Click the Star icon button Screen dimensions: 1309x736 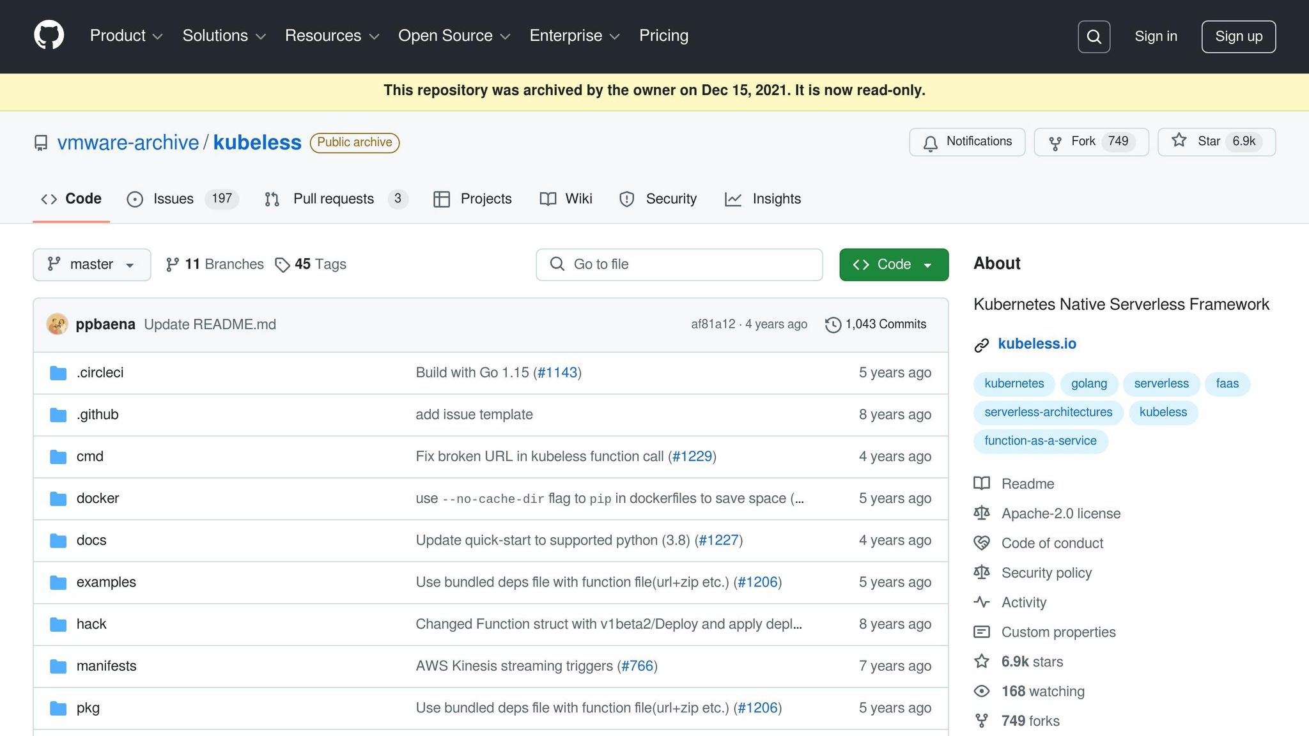pos(1179,141)
